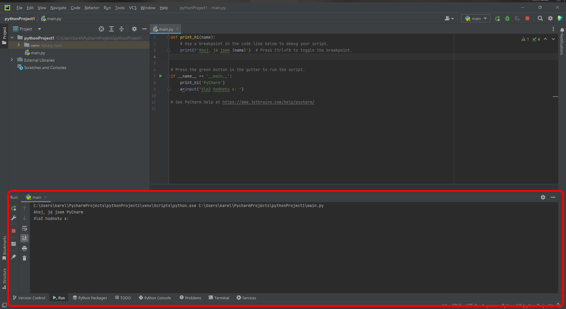Open JetBrains toolbox colorful icon
The image size is (566, 309).
tap(560, 19)
